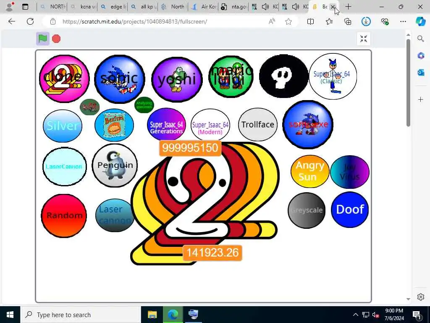Open the Edge profile icon
430x323 pixels.
point(10,7)
